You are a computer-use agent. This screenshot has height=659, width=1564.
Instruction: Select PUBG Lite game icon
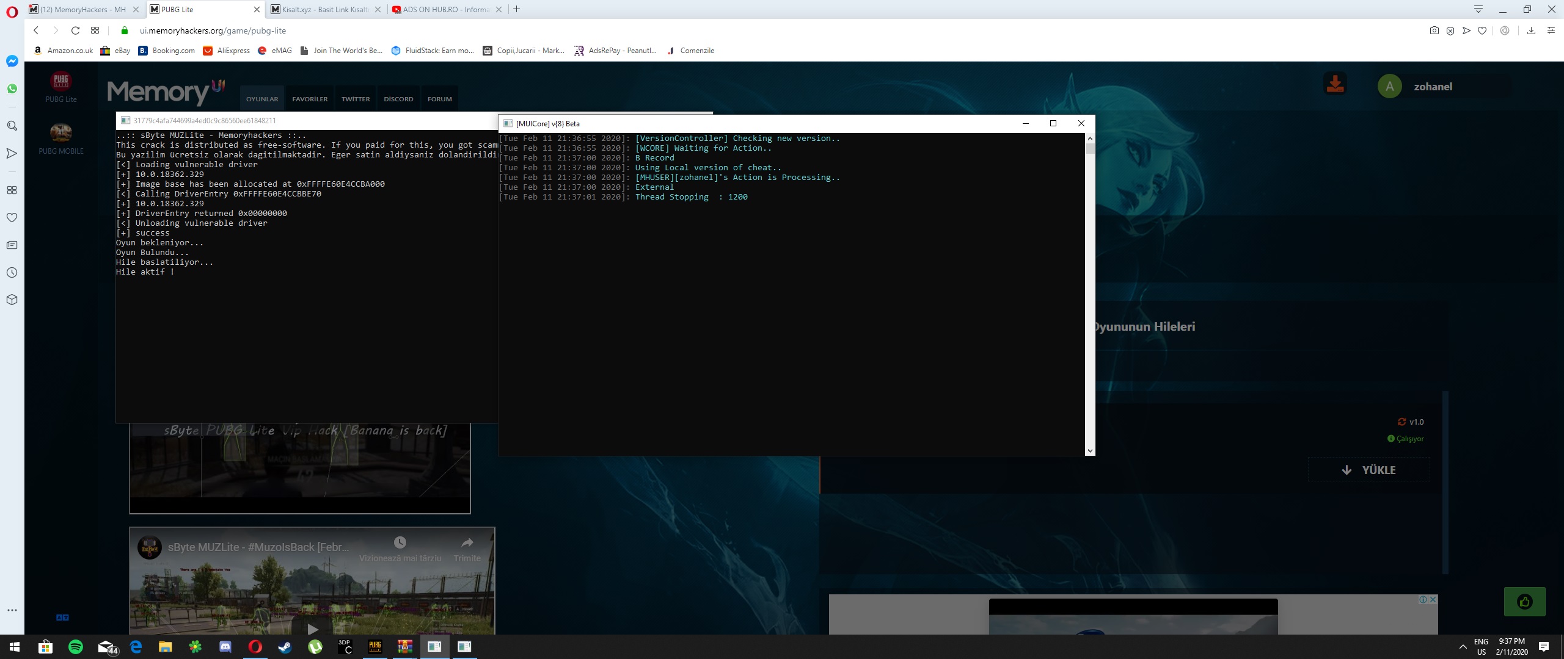tap(60, 87)
